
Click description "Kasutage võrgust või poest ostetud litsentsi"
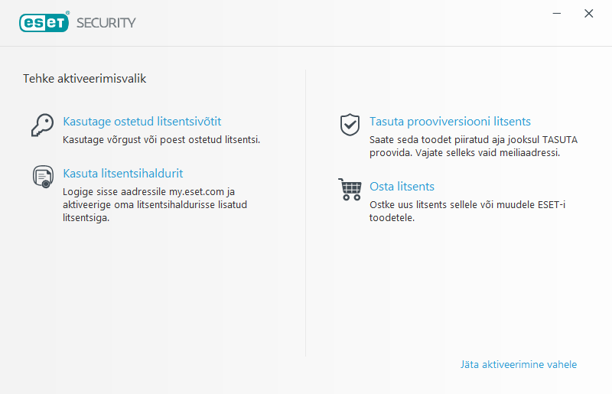[x=161, y=140]
